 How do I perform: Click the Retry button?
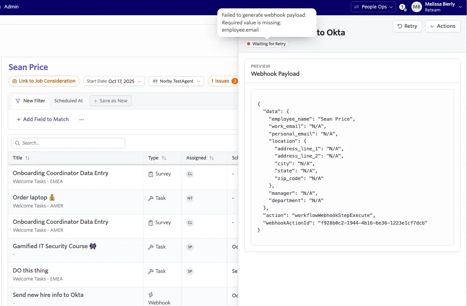coord(407,26)
